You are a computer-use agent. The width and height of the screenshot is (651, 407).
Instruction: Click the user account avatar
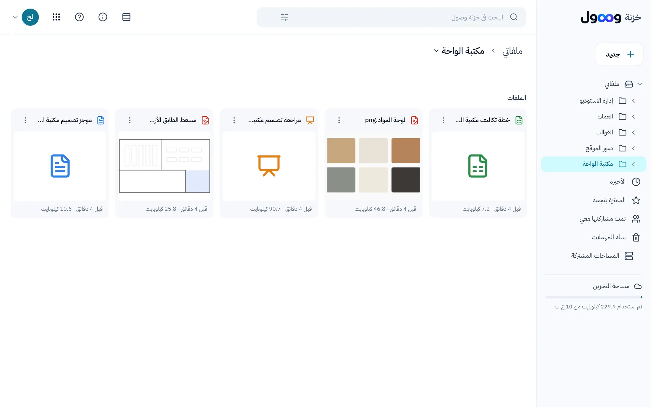30,17
